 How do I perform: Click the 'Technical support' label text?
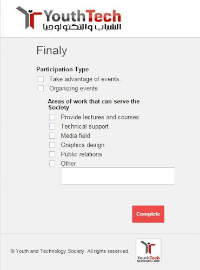85,127
